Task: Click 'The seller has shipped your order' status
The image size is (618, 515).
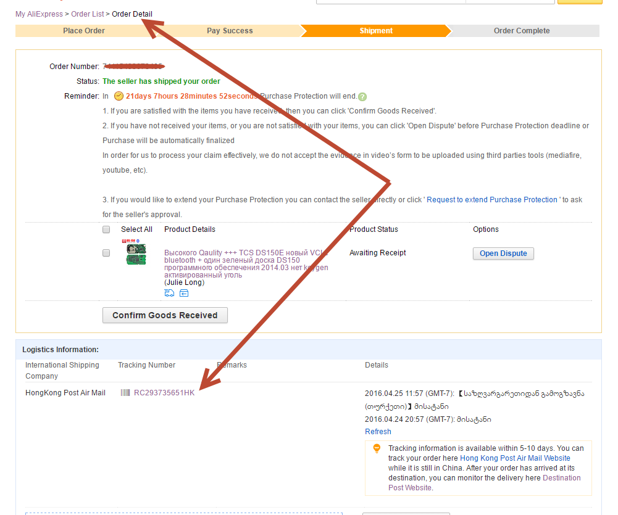Action: pyautogui.click(x=161, y=81)
